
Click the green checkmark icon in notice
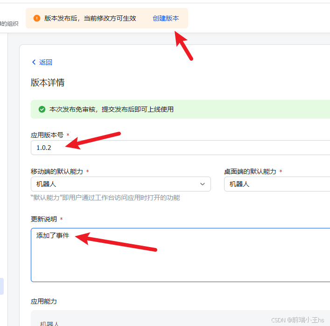click(x=42, y=109)
